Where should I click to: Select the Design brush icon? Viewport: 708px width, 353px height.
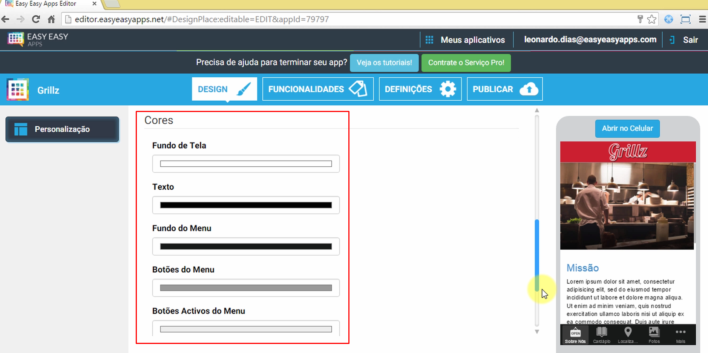pos(244,89)
